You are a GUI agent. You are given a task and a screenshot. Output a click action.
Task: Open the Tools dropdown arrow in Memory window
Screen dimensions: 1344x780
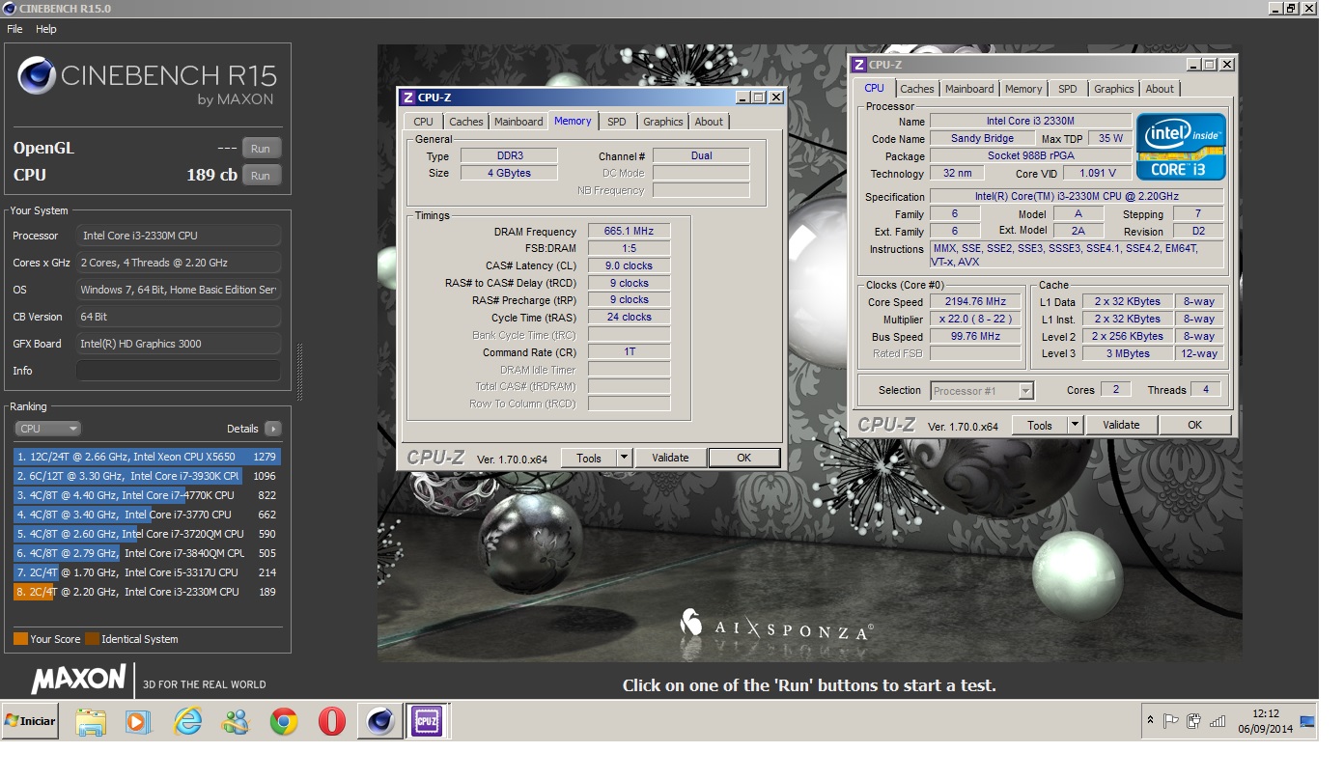point(625,458)
